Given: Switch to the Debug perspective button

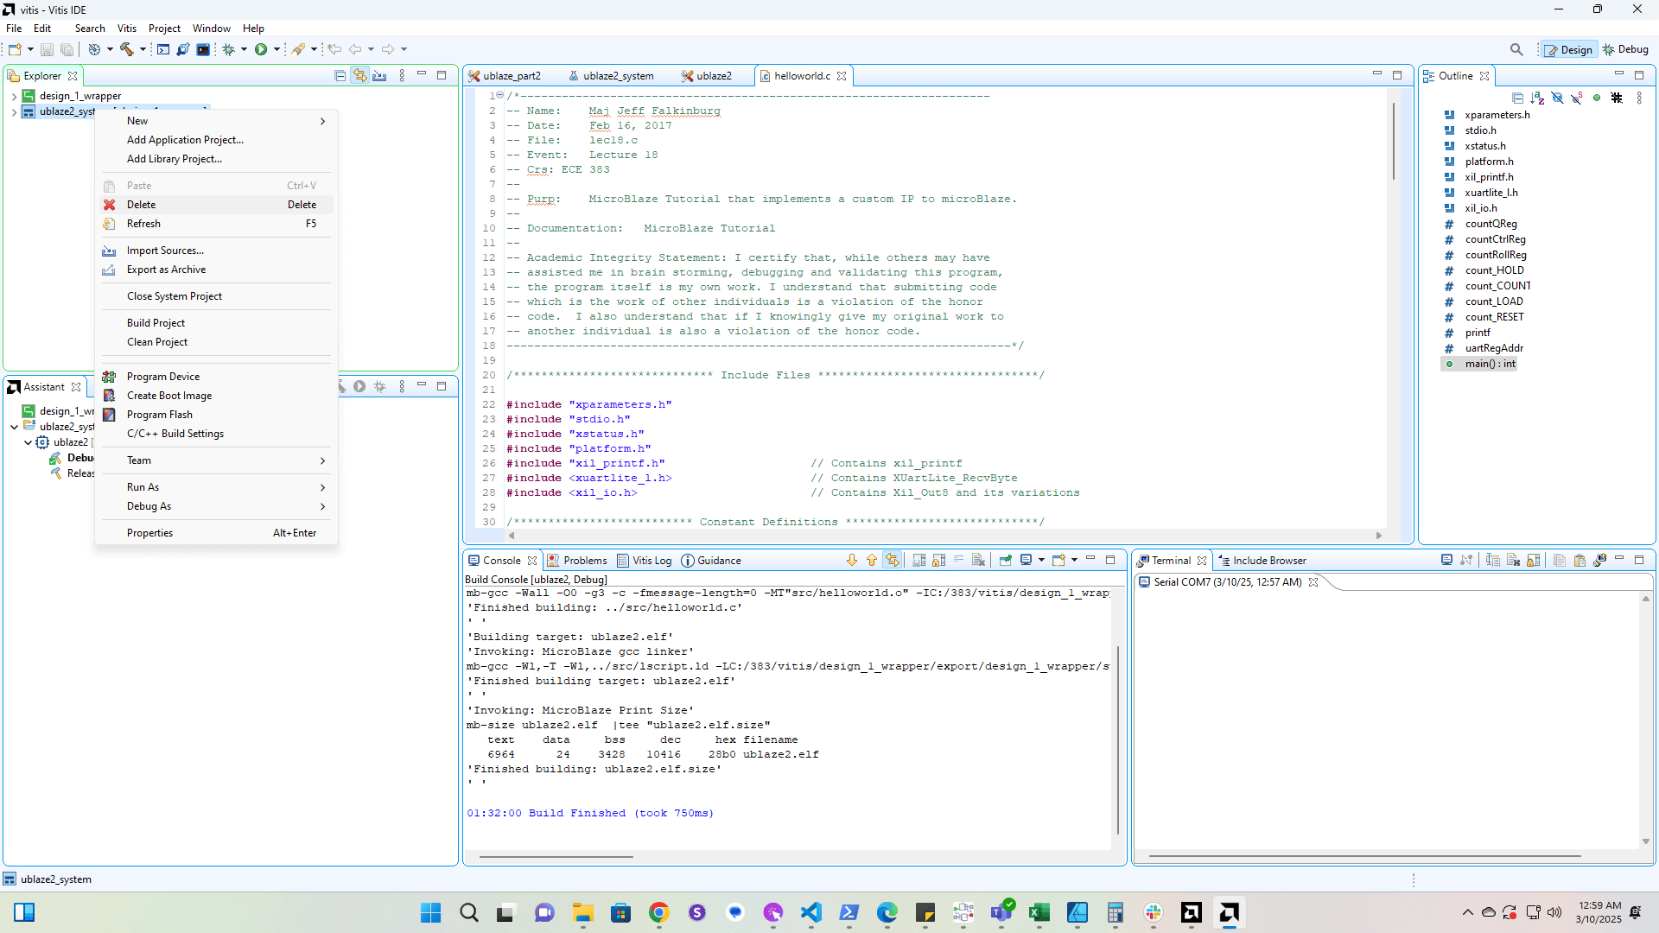Looking at the screenshot, I should coord(1625,49).
